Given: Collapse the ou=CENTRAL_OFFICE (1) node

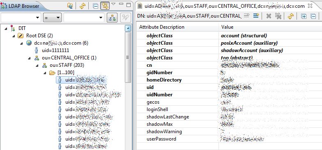Looking at the screenshot, I should point(30,58).
